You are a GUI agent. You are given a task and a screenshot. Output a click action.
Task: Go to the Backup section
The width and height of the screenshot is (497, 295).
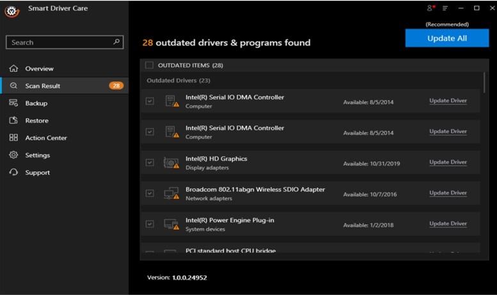point(65,103)
